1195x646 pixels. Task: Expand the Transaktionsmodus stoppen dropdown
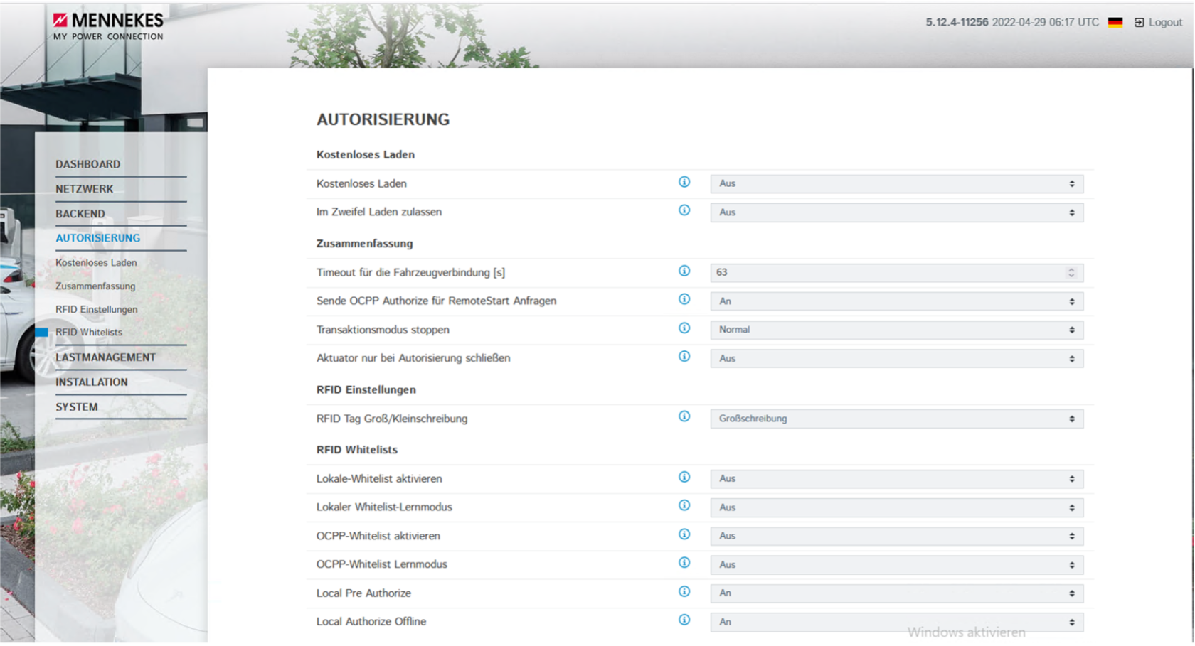point(896,330)
